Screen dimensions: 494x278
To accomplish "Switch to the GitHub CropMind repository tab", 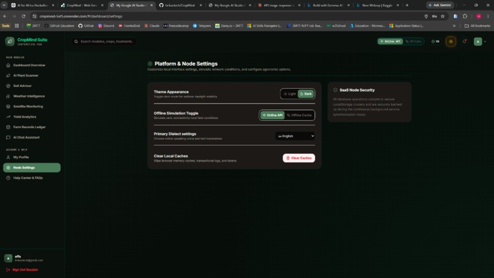I will (181, 5).
